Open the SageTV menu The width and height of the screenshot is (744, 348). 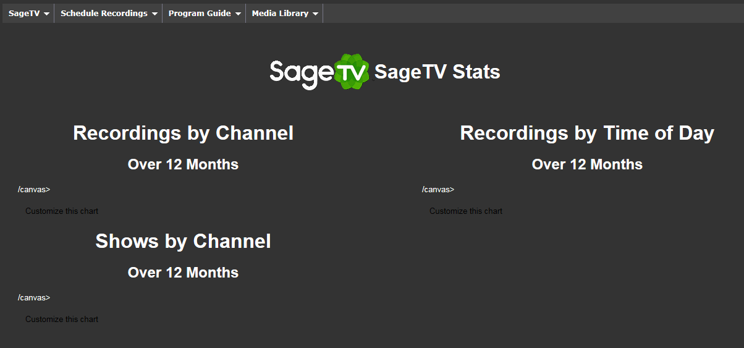[x=28, y=13]
